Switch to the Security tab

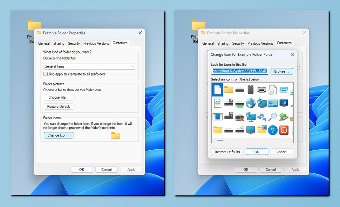[74, 43]
